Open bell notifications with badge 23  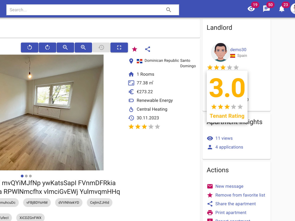(282, 9)
